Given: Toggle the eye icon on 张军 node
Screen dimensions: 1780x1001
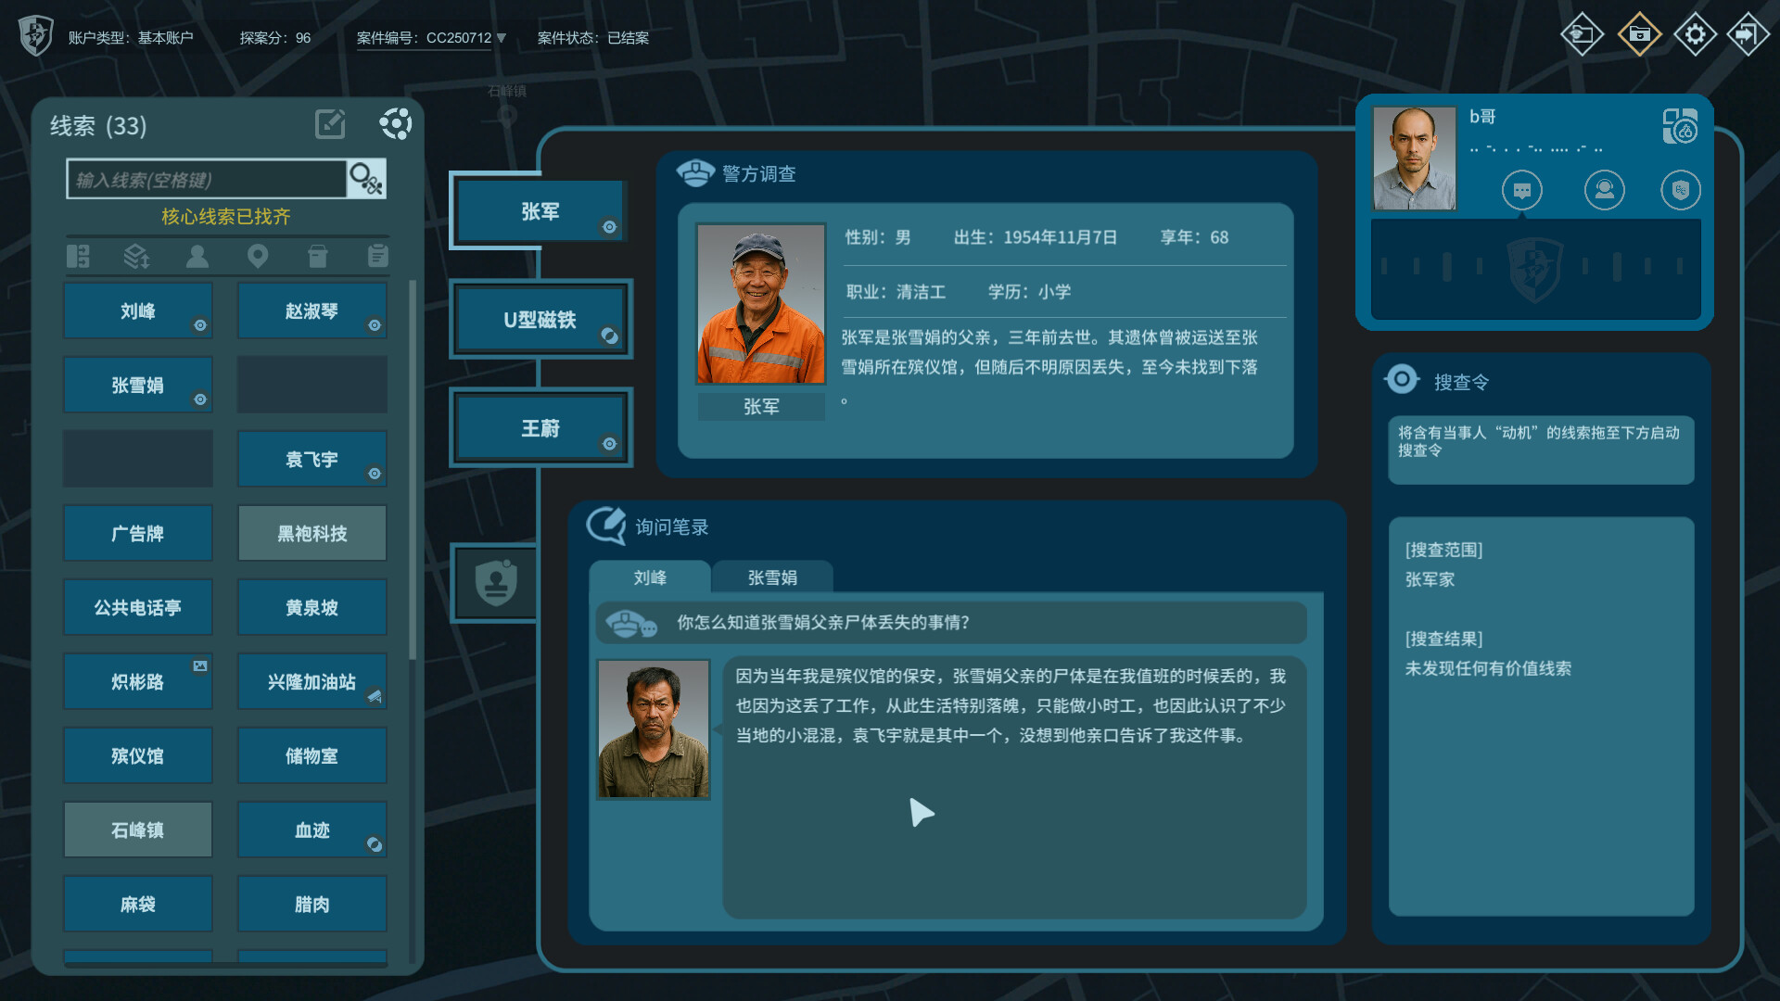Looking at the screenshot, I should pyautogui.click(x=610, y=226).
